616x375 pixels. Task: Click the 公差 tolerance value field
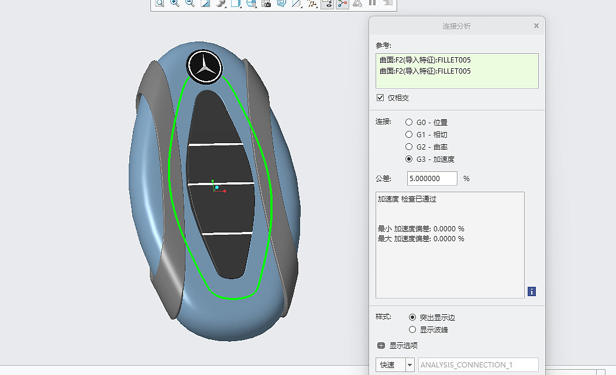pos(432,178)
